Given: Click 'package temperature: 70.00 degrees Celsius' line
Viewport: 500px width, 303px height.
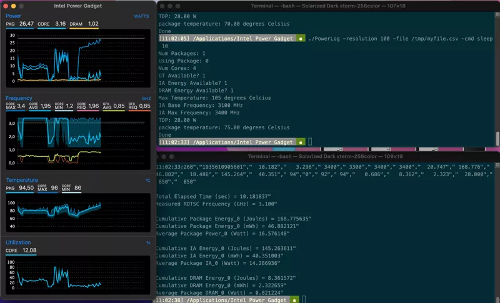Looking at the screenshot, I should 224,24.
